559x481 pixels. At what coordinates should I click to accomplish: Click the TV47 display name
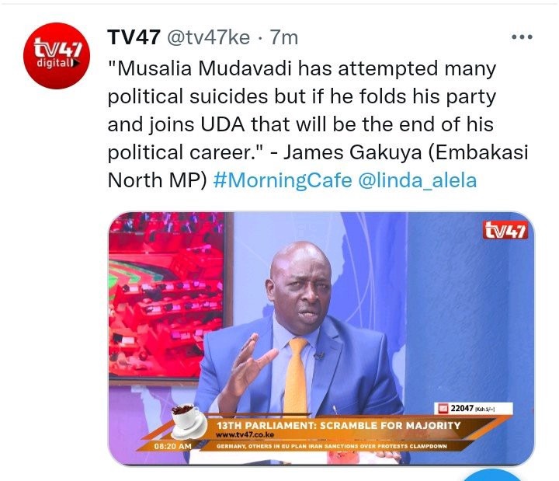point(134,37)
